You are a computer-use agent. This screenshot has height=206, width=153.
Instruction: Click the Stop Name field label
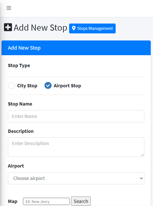pos(20,104)
